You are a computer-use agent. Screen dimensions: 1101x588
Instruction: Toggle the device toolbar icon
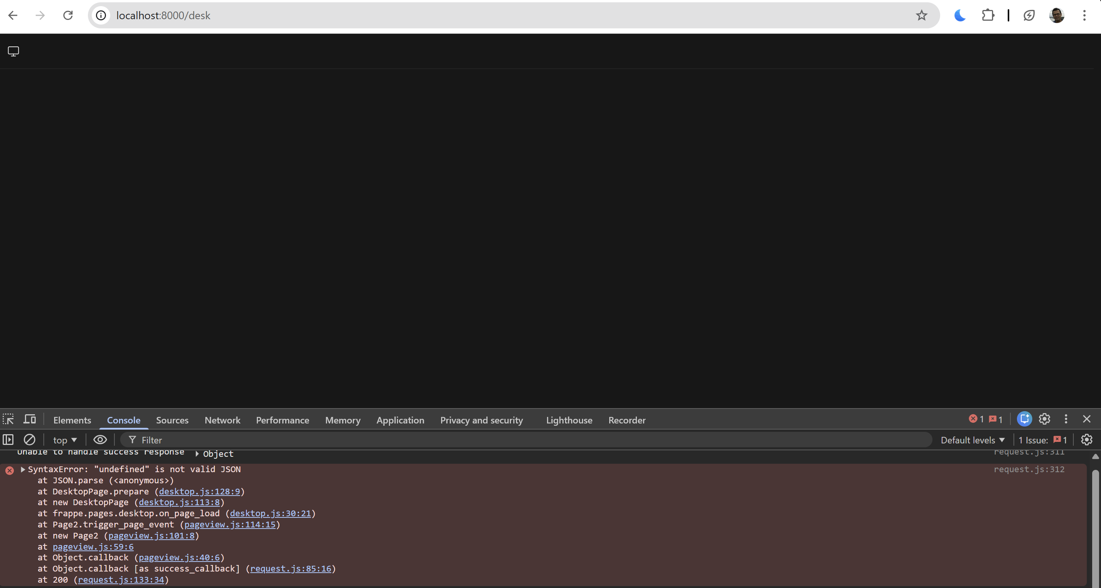tap(30, 419)
